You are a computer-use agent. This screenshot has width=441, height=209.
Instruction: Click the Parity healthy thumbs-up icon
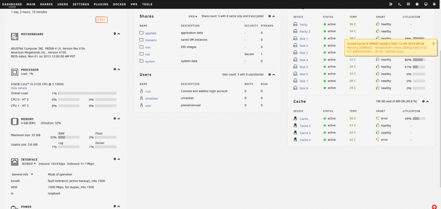(378, 24)
